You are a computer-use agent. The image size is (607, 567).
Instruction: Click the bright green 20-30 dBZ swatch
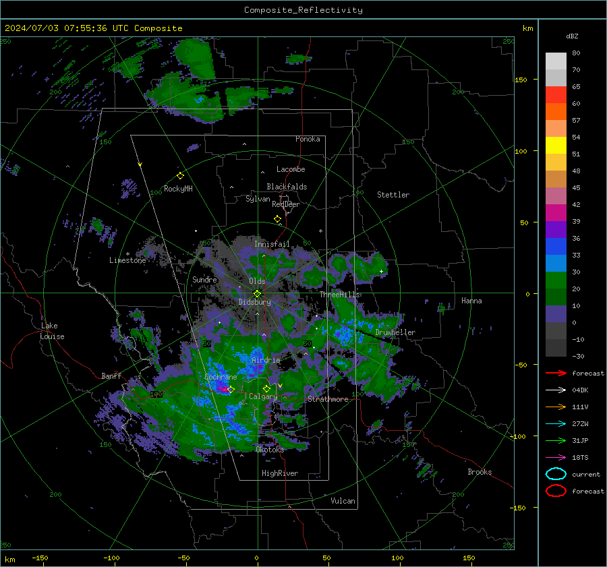pyautogui.click(x=556, y=280)
